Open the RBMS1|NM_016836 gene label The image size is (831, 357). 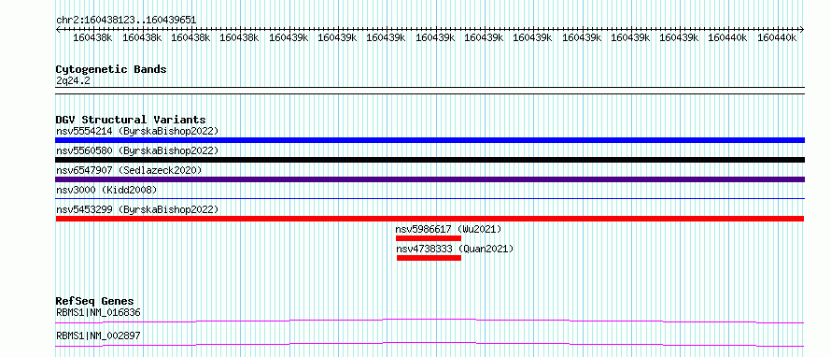(x=98, y=312)
